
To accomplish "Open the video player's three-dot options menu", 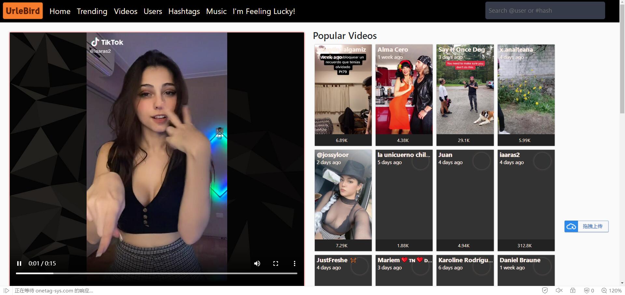I will point(295,263).
